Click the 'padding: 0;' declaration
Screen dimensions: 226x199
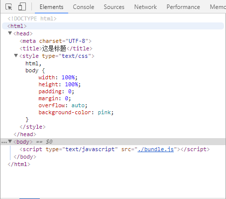pyautogui.click(x=56, y=91)
